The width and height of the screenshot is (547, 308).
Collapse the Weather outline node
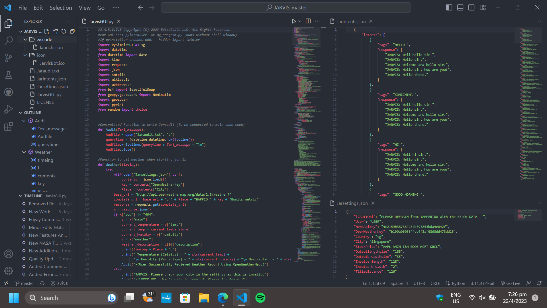click(24, 152)
